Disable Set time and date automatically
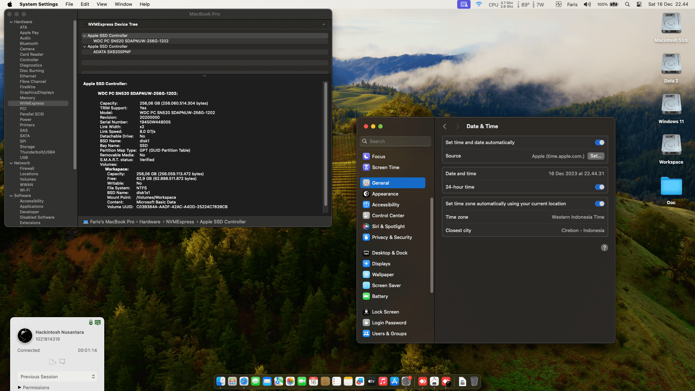695x391 pixels. pyautogui.click(x=599, y=142)
